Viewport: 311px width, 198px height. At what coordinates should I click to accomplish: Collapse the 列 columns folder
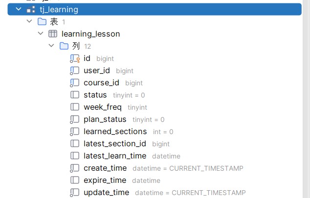click(x=51, y=46)
